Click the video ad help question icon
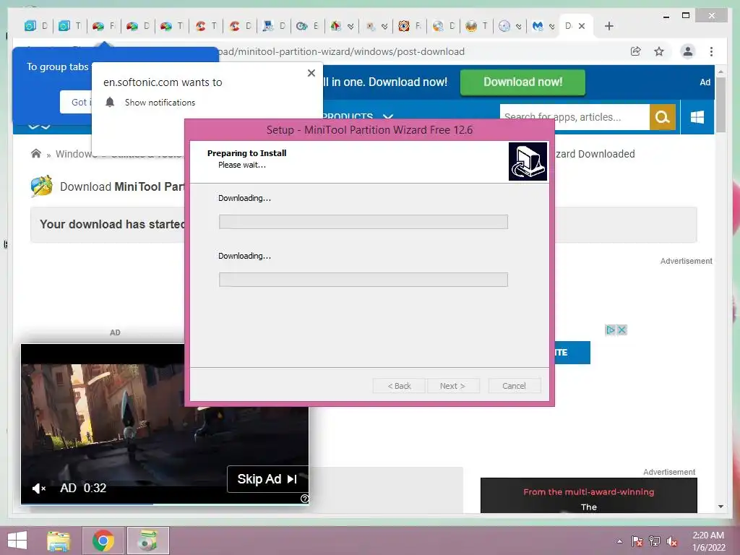740x555 pixels. click(x=304, y=499)
